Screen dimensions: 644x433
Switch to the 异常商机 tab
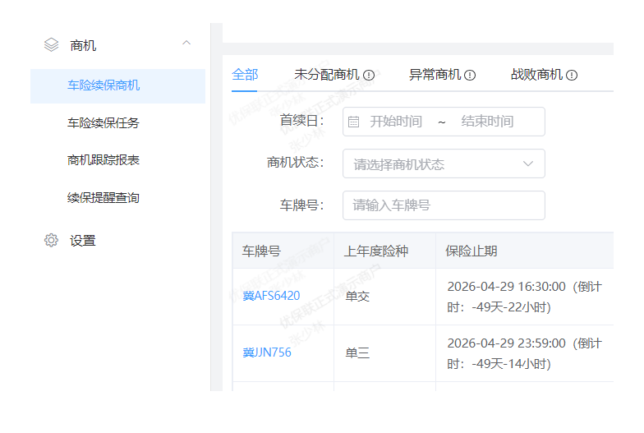pyautogui.click(x=435, y=75)
